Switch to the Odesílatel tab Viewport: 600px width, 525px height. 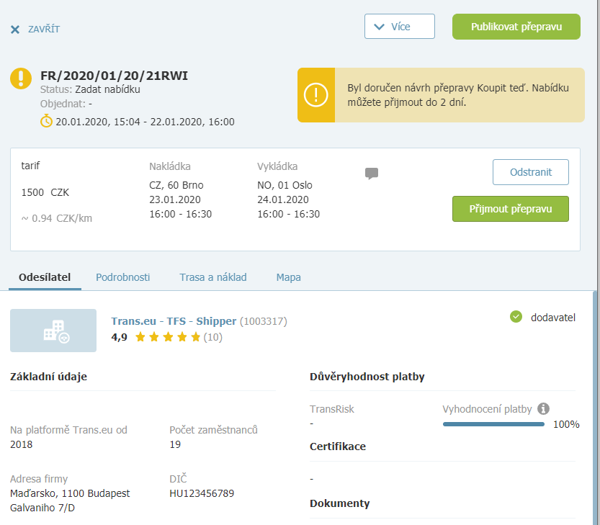pos(45,277)
